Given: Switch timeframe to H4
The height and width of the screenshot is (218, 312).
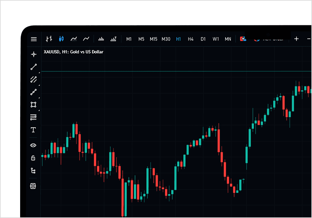Looking at the screenshot, I should [191, 39].
